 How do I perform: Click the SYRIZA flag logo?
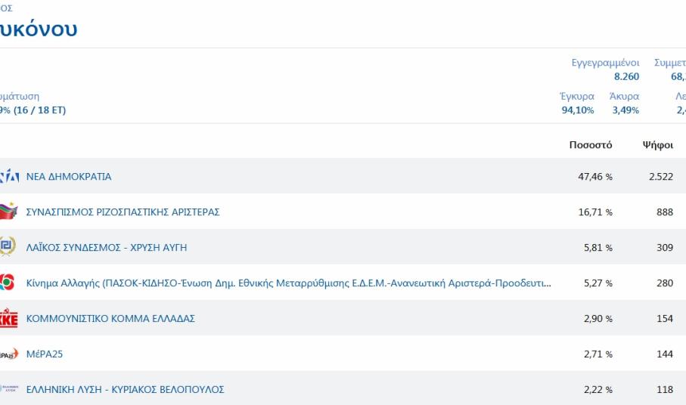click(8, 212)
